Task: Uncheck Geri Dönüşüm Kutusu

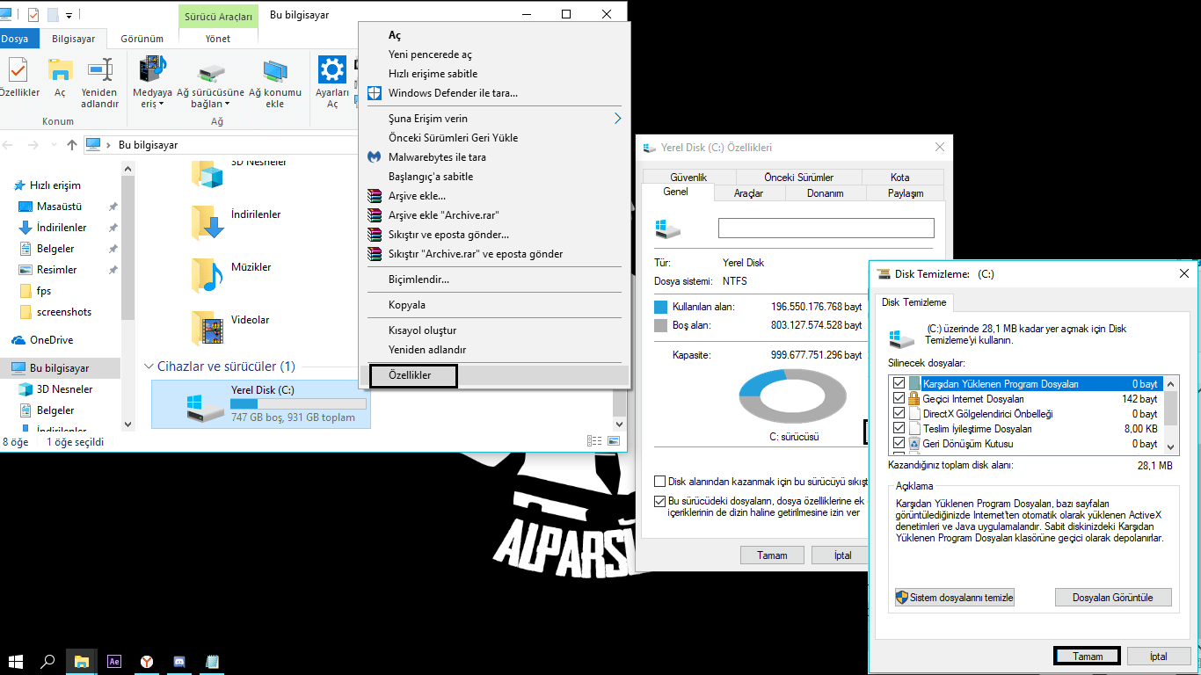Action: [x=899, y=444]
